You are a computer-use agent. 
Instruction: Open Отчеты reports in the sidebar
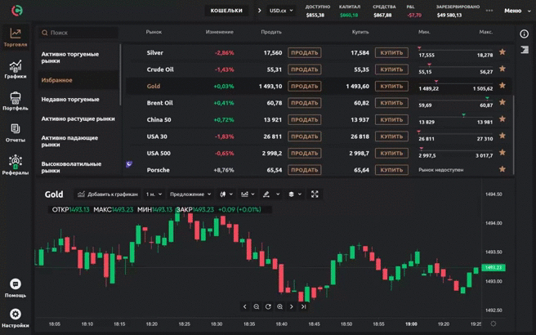click(15, 133)
